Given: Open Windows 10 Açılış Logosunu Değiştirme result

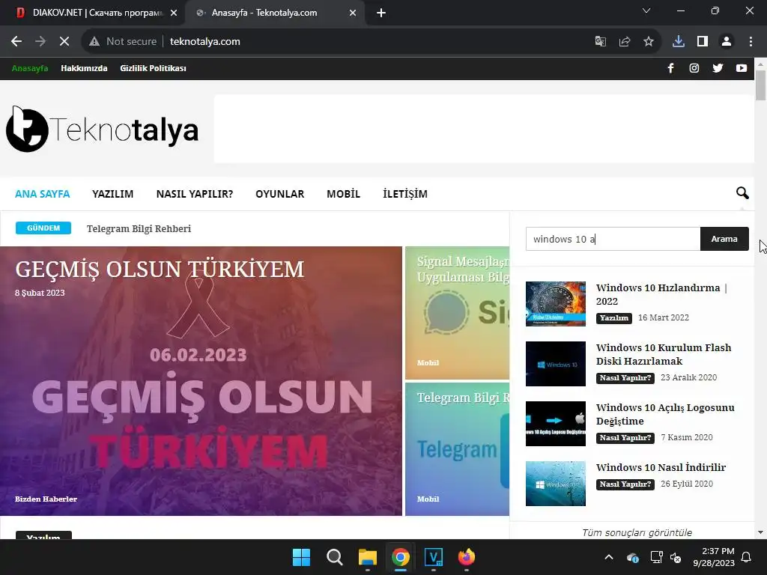Looking at the screenshot, I should [665, 414].
